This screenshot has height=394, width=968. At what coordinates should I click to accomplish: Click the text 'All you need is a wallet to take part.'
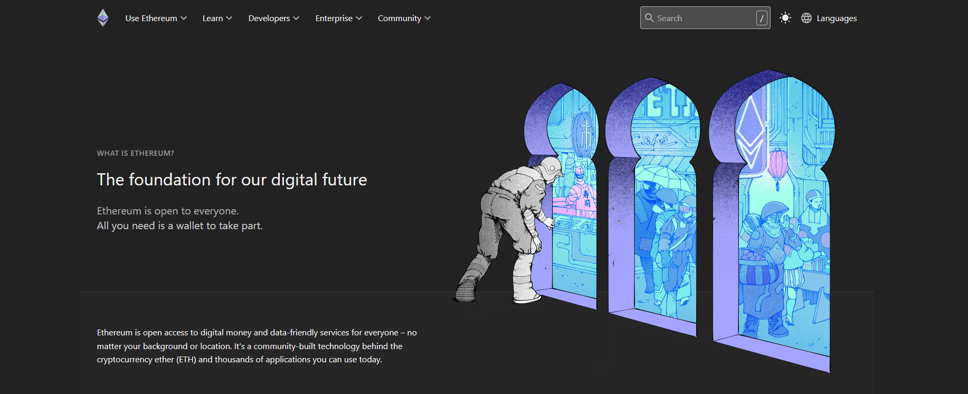click(180, 226)
